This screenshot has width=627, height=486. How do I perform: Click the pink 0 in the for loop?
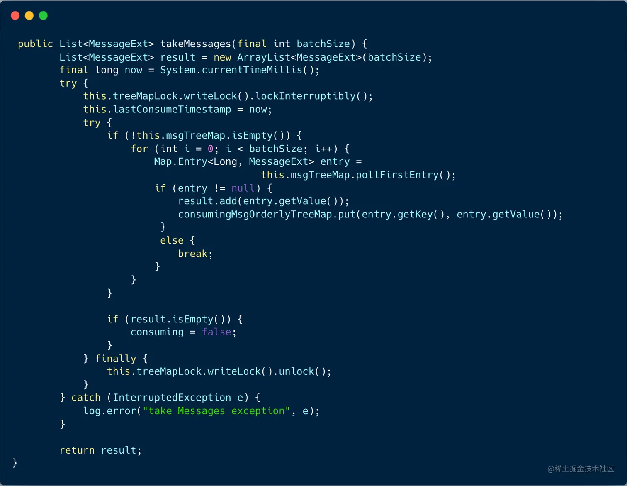coord(211,149)
